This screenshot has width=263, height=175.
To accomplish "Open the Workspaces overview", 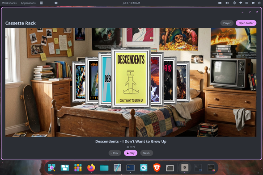I will [9, 3].
